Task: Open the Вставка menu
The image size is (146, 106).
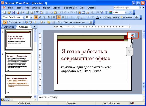Action: click(36, 8)
